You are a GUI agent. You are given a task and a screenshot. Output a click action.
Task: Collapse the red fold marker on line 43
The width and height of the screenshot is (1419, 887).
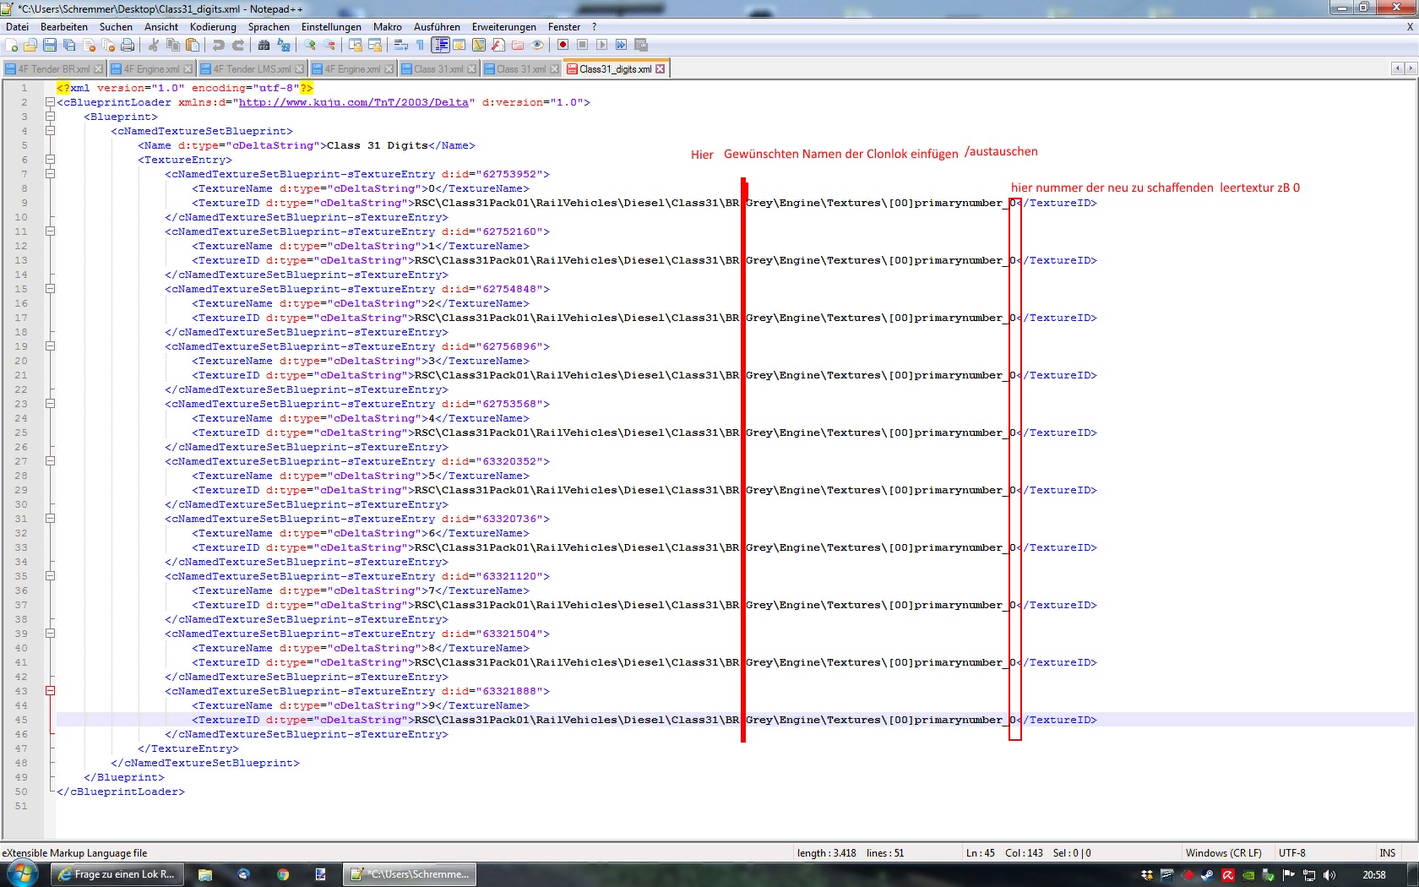coord(50,691)
